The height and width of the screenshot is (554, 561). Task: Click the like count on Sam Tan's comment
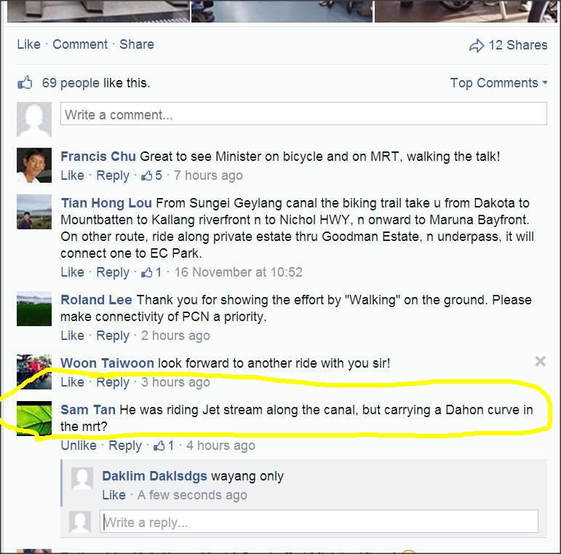tap(164, 446)
